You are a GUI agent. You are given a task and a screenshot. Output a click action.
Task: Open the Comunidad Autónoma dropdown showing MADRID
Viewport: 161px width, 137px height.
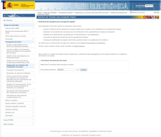pos(68,69)
